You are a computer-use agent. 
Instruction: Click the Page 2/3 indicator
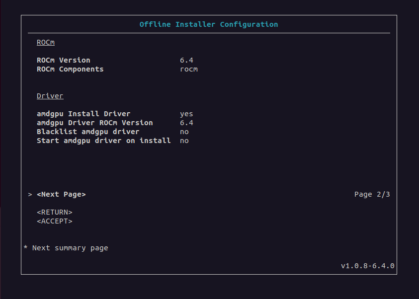tap(372, 194)
